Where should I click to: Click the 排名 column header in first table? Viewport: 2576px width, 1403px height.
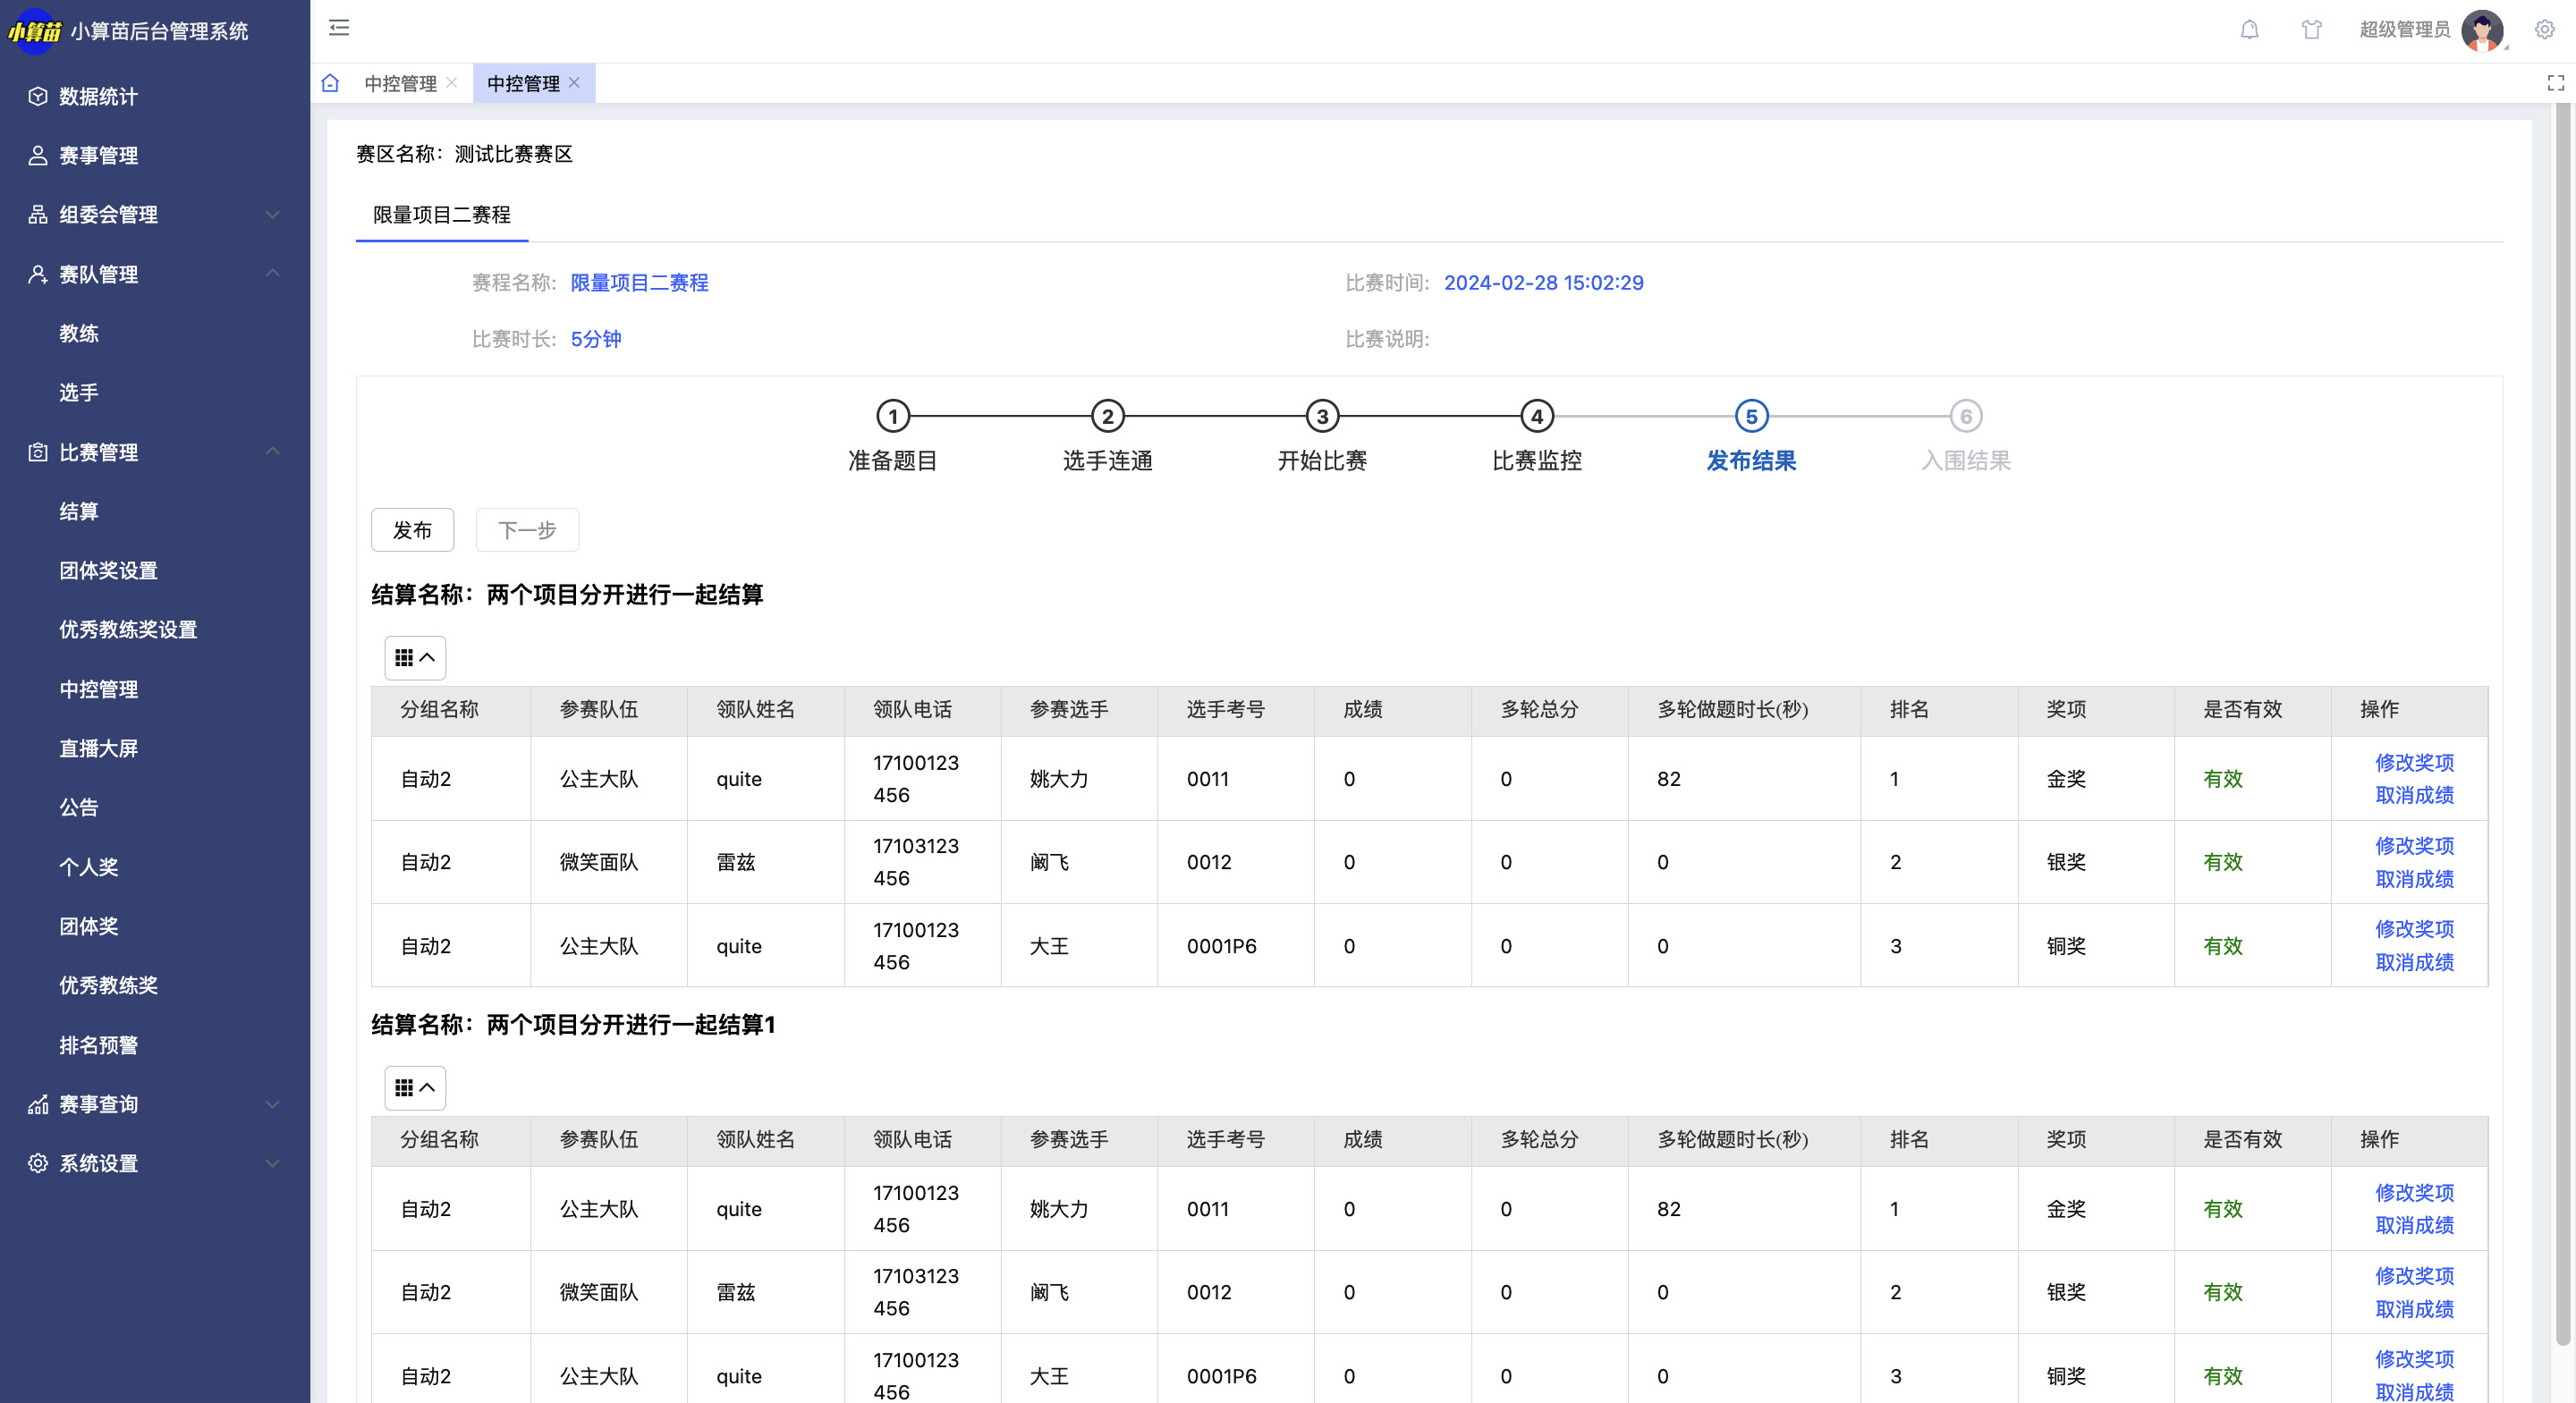point(1938,710)
